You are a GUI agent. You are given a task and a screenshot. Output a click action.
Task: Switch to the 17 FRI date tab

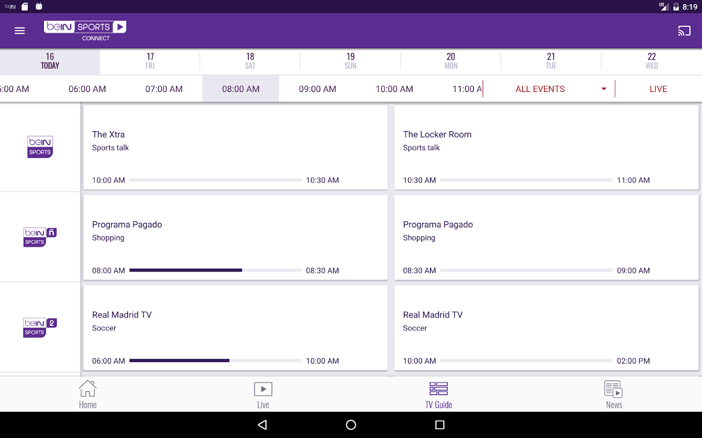click(150, 61)
